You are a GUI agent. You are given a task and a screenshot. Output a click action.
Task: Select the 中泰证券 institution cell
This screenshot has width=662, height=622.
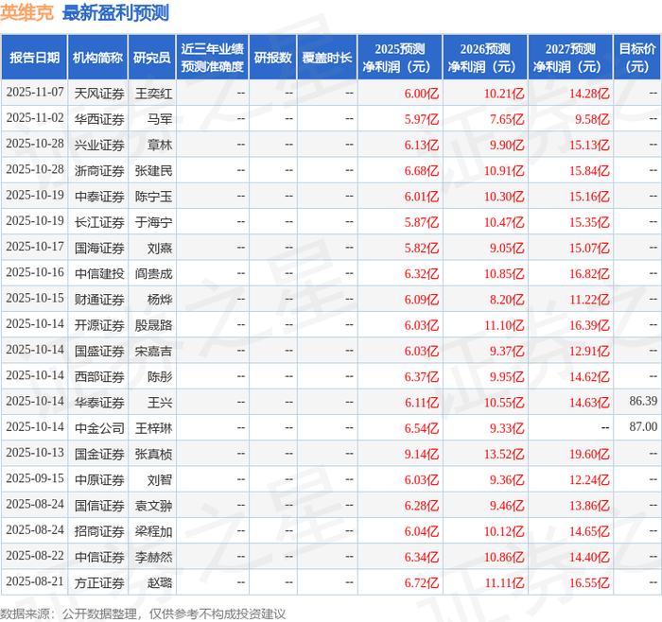(99, 197)
